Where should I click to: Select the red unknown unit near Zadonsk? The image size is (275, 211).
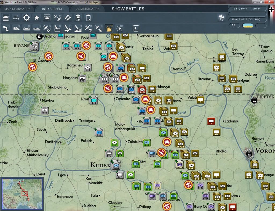pyautogui.click(x=211, y=121)
